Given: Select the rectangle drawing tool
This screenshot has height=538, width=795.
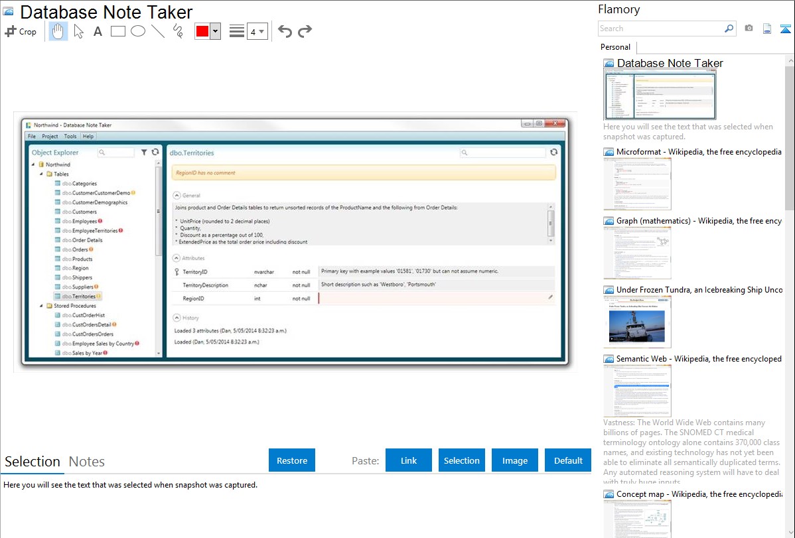Looking at the screenshot, I should click(117, 31).
